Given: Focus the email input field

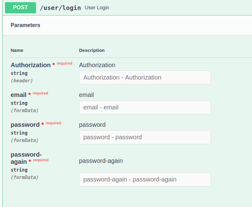Looking at the screenshot, I should coord(145,107).
